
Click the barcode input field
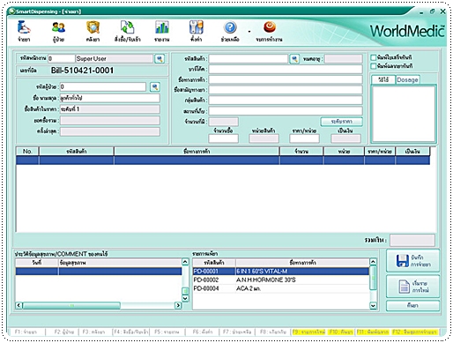pos(286,70)
